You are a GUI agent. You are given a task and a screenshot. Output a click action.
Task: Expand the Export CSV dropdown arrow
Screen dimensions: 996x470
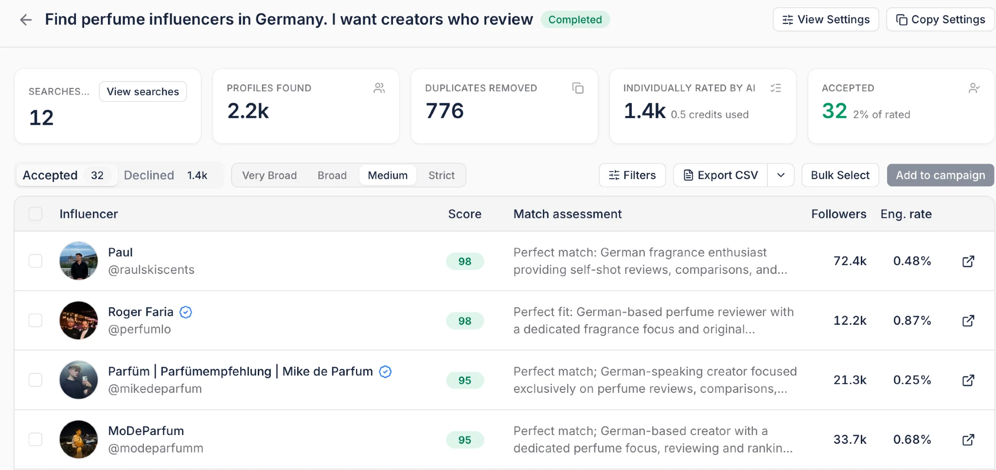click(x=781, y=175)
